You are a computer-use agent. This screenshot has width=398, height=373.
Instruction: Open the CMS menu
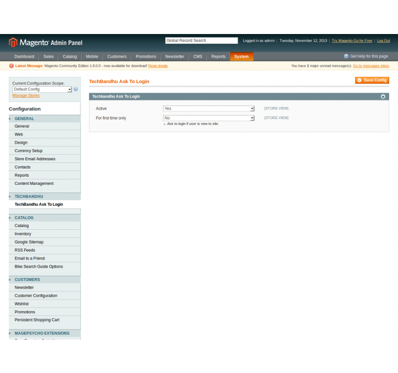(198, 56)
